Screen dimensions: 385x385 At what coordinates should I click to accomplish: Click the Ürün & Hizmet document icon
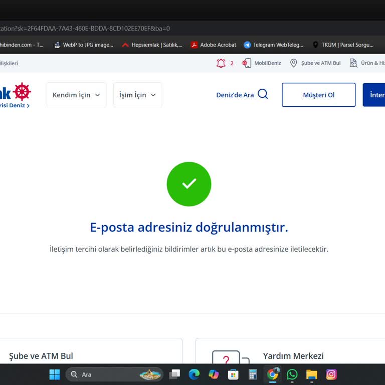tap(353, 63)
